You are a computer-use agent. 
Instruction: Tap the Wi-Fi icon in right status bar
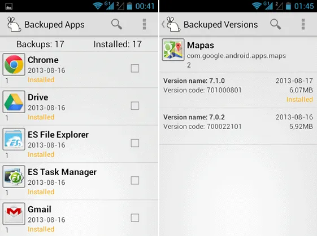click(x=257, y=6)
